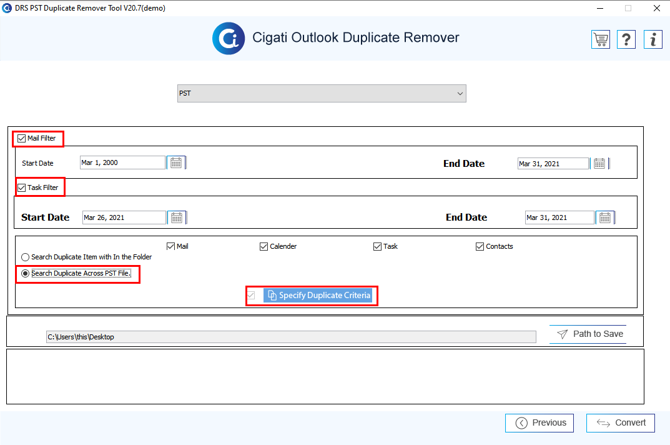The image size is (670, 445).
Task: Toggle the Mail Filter checkbox
Action: pyautogui.click(x=21, y=138)
